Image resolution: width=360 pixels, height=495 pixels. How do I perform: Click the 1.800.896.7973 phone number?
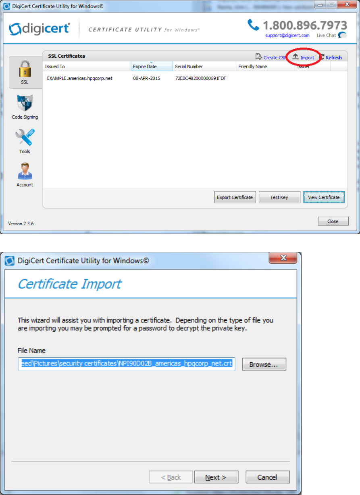[305, 25]
